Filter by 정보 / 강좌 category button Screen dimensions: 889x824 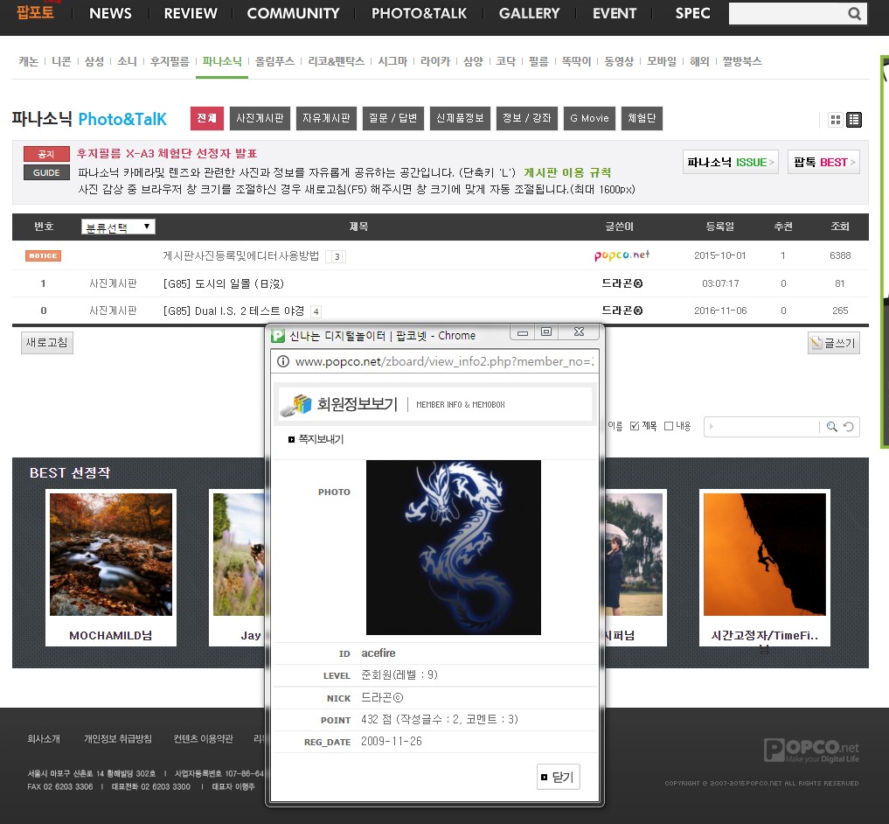tap(527, 118)
